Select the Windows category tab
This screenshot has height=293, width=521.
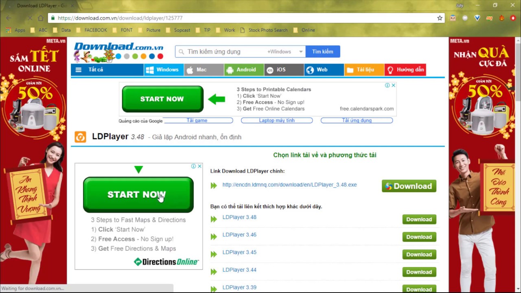click(164, 70)
